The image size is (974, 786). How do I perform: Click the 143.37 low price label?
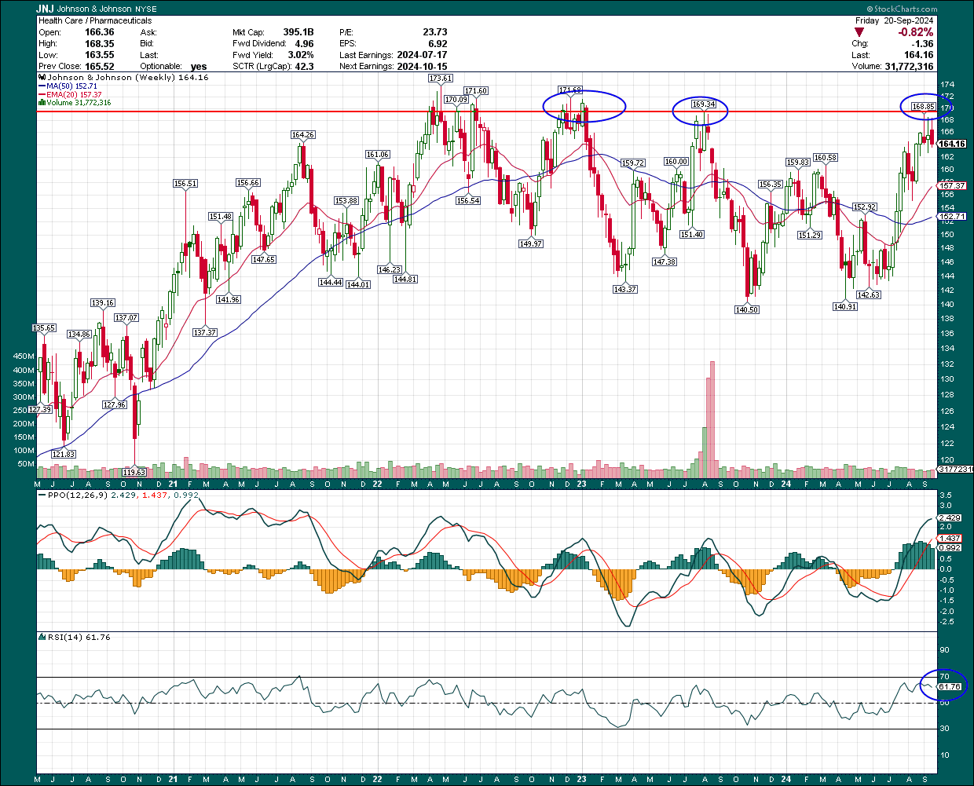pyautogui.click(x=625, y=290)
